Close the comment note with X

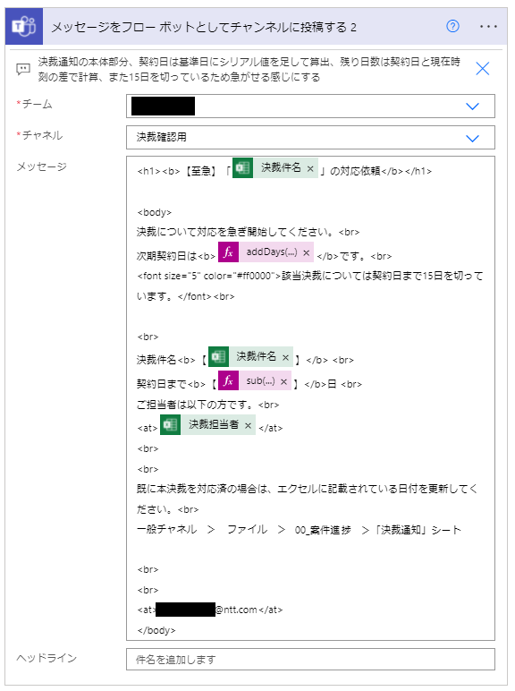coord(483,69)
